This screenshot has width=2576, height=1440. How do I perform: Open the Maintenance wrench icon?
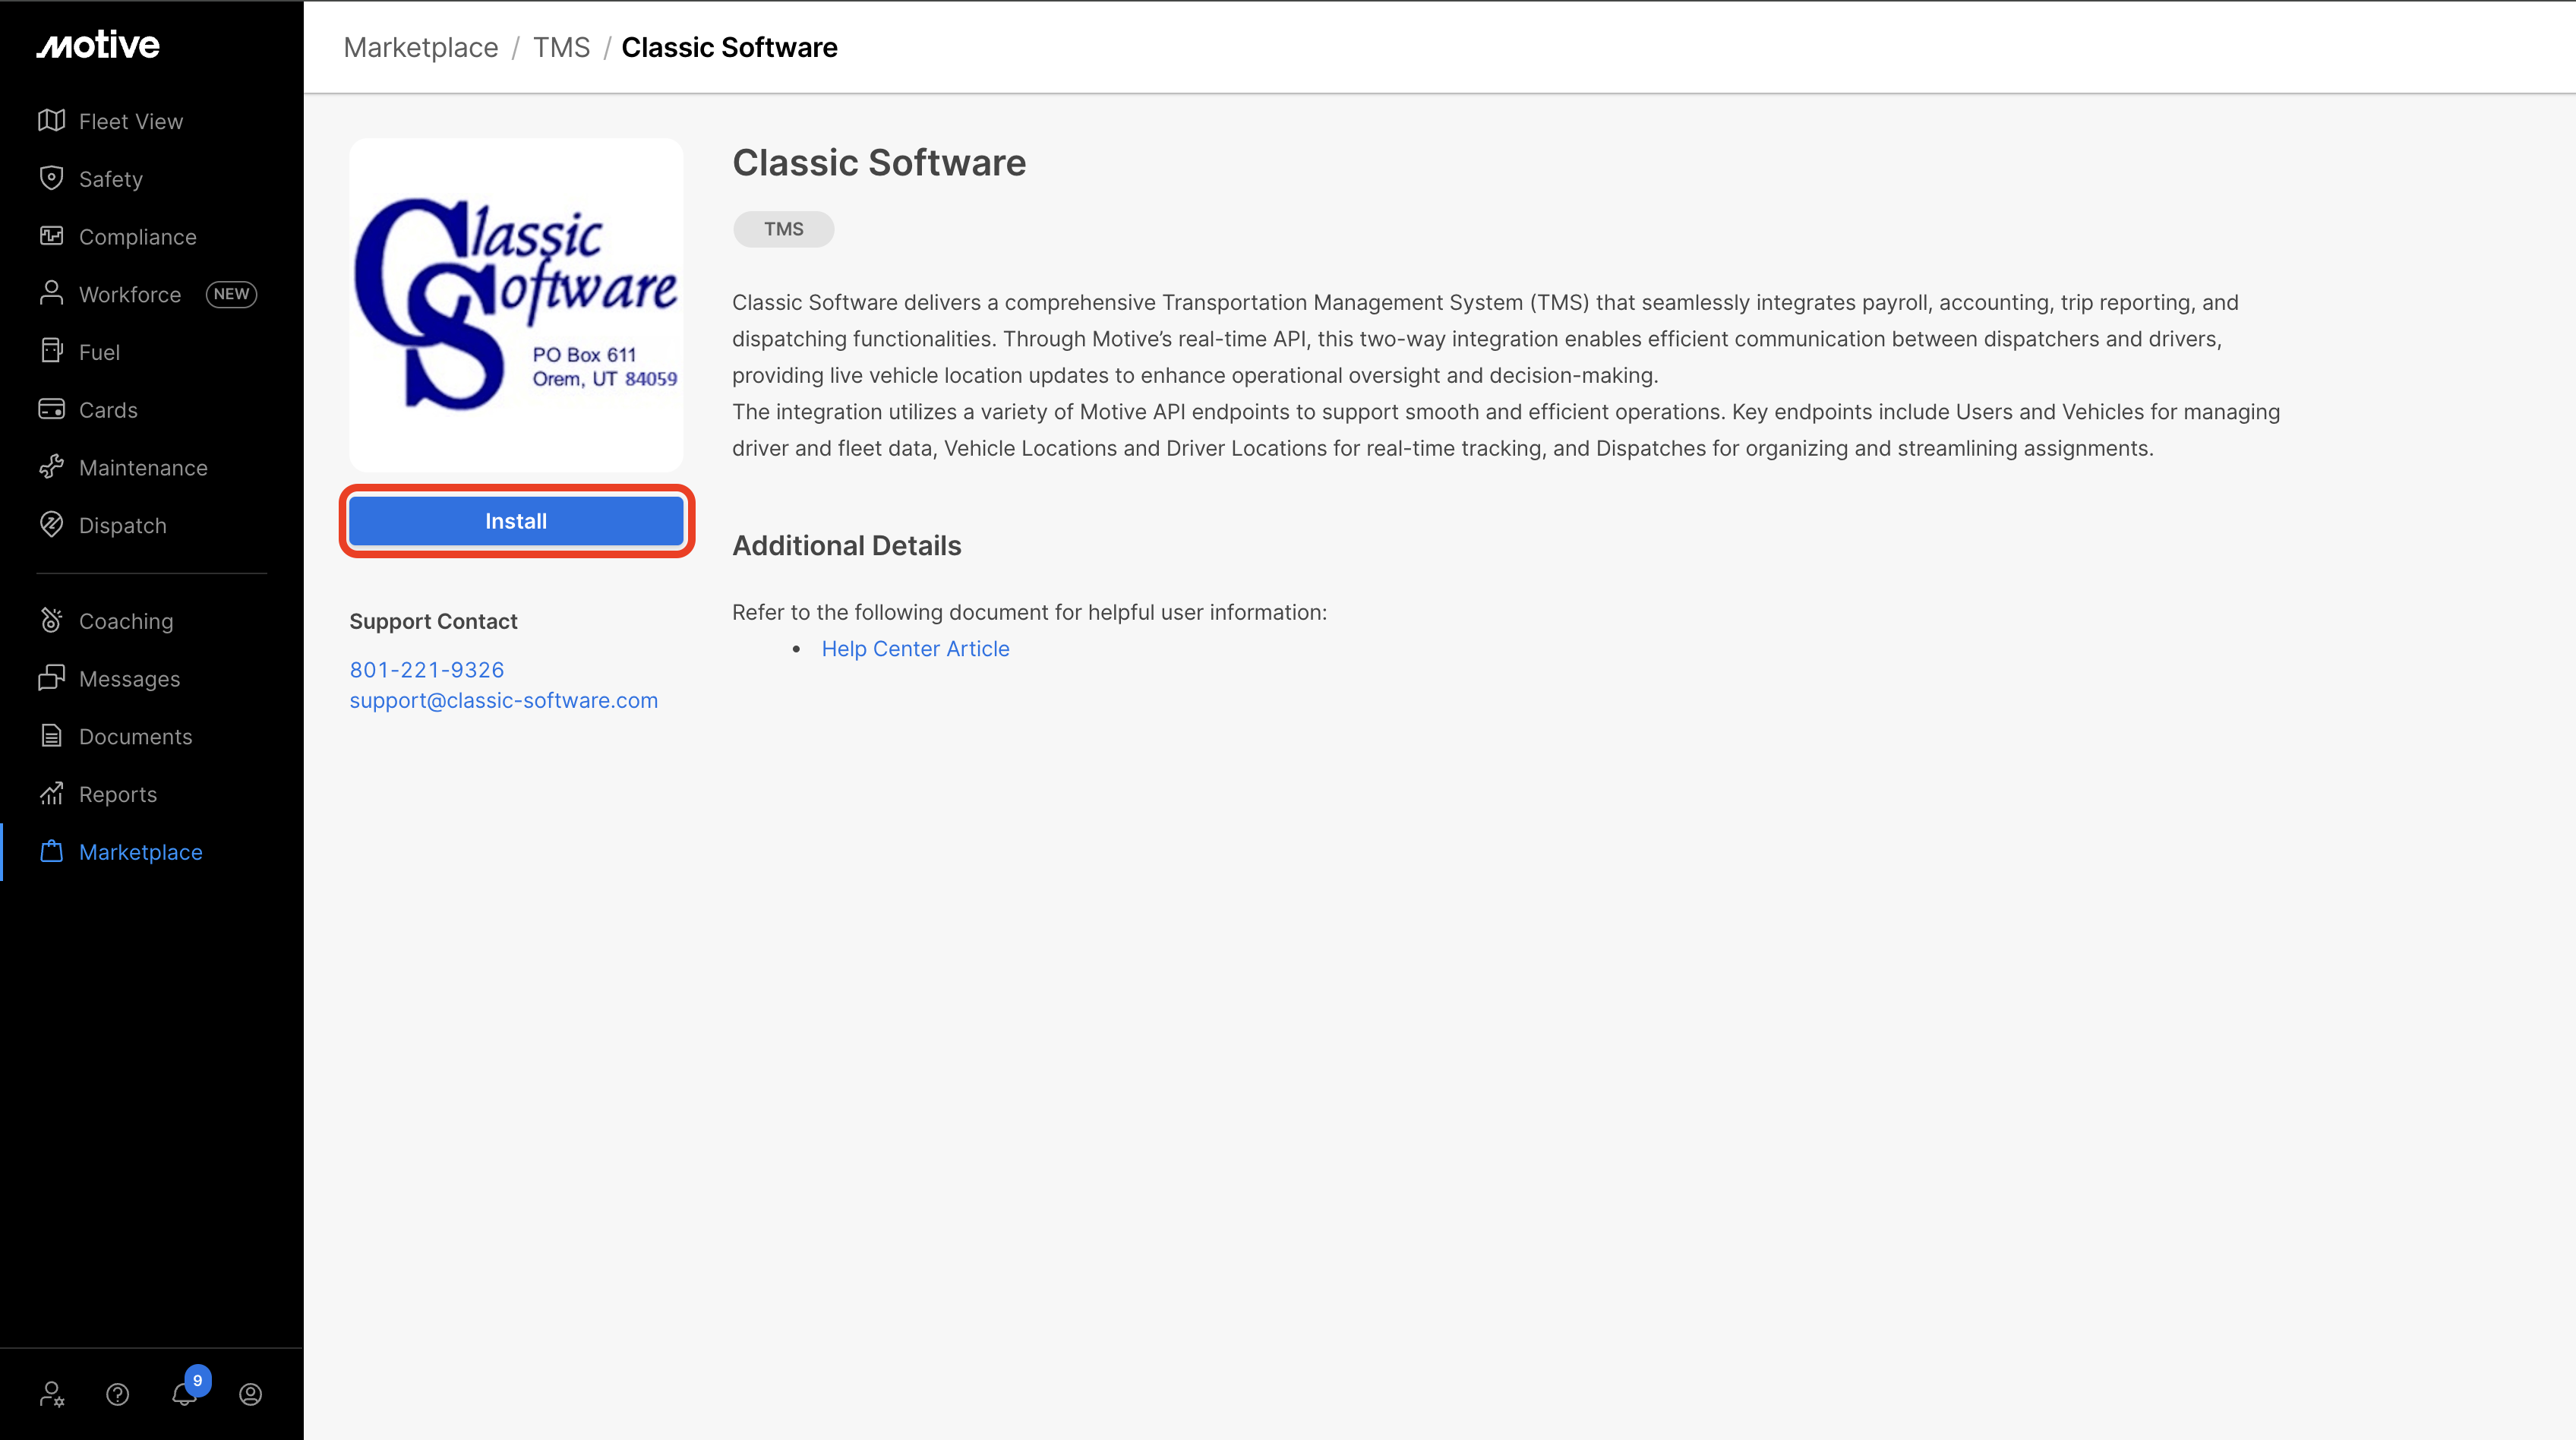pos(52,467)
